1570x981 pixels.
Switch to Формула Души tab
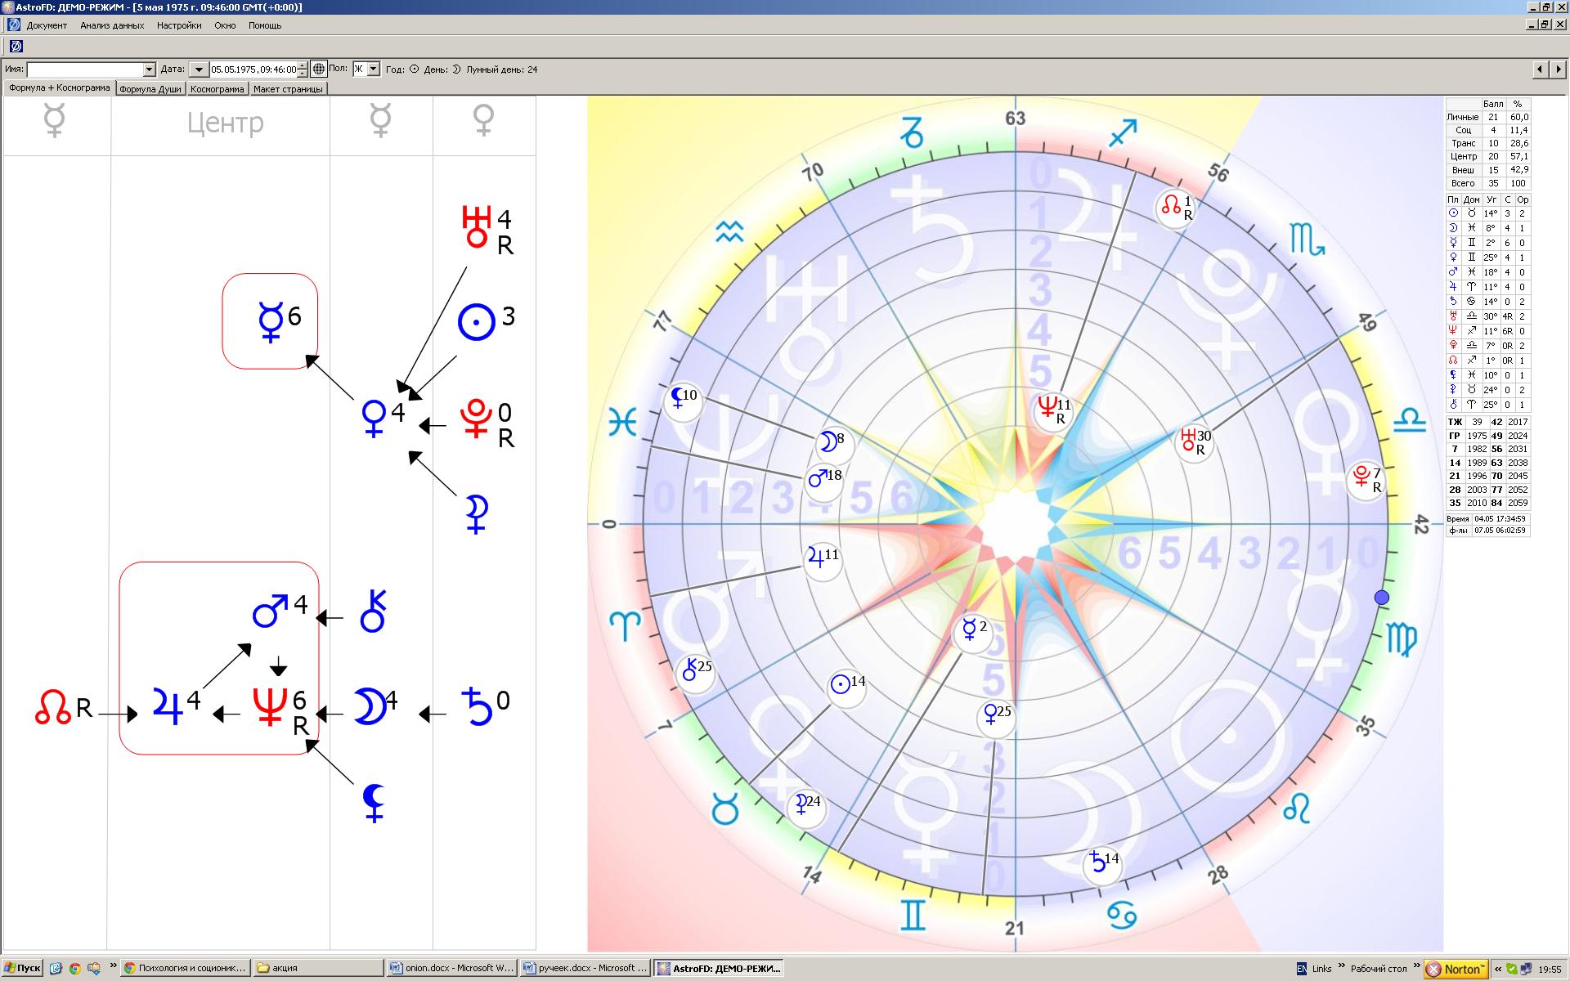pyautogui.click(x=150, y=89)
